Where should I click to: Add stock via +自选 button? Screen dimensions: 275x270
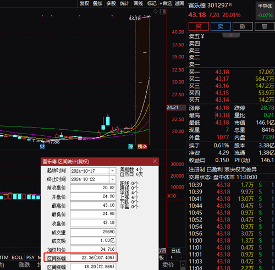click(166, 3)
